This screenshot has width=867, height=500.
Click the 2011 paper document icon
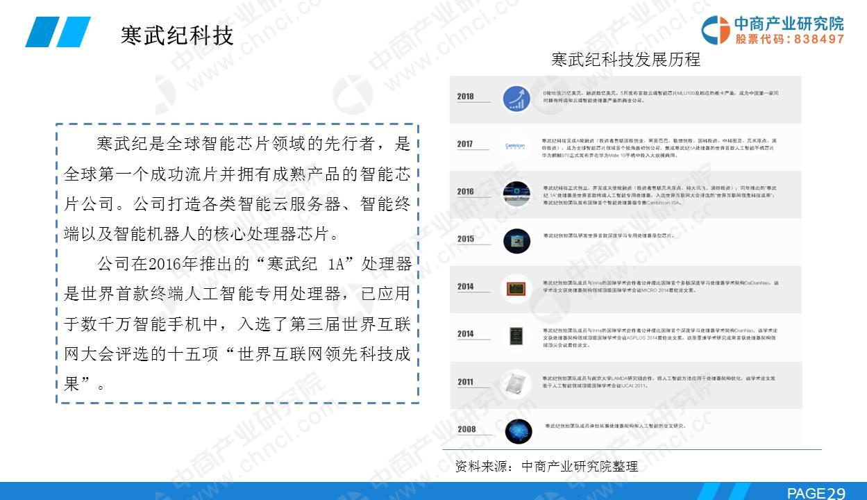[x=516, y=383]
